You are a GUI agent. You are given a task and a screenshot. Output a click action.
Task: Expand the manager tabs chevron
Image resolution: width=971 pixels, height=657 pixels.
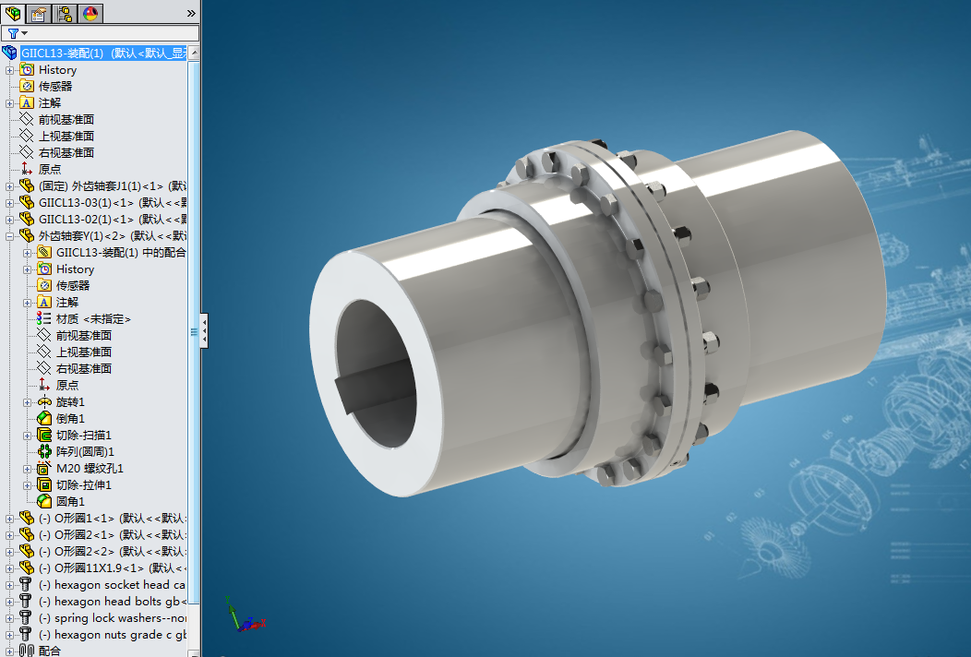click(191, 13)
